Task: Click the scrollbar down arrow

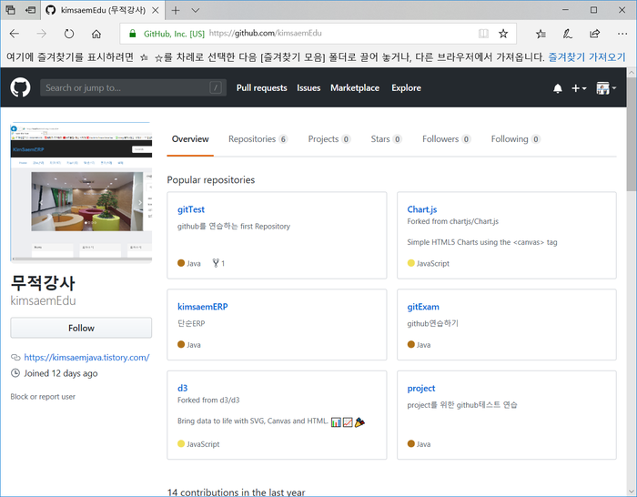Action: [x=632, y=492]
